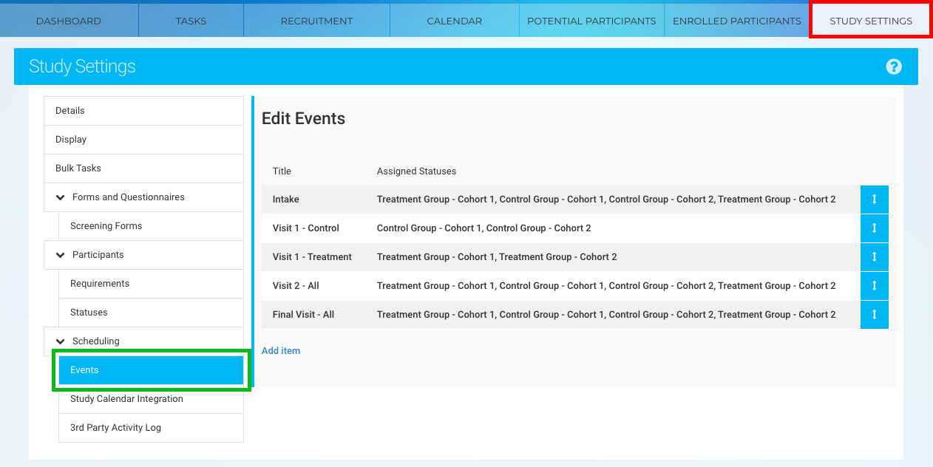The image size is (933, 467).
Task: Click the help question mark icon
Action: (x=894, y=67)
